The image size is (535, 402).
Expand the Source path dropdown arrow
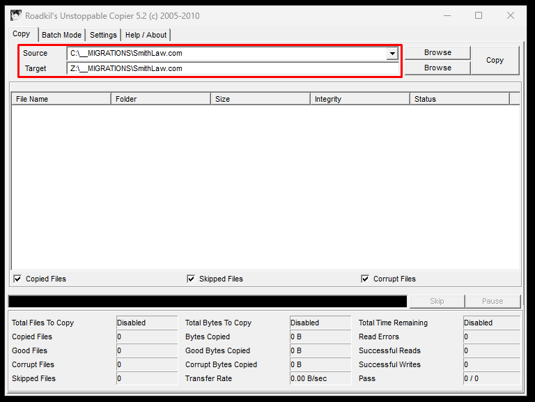[x=392, y=54]
